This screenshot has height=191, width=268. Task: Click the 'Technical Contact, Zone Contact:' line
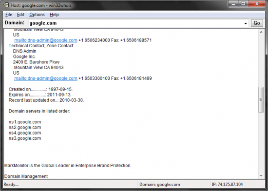(x=41, y=46)
